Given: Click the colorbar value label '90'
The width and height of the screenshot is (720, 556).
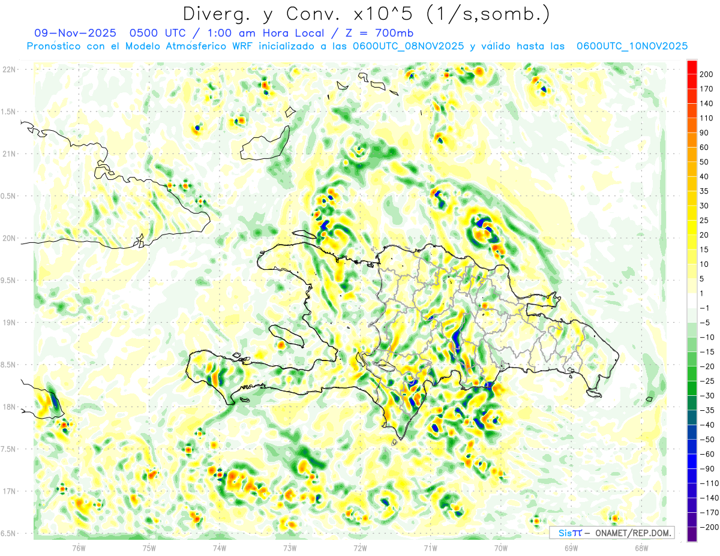Looking at the screenshot, I should coord(704,133).
